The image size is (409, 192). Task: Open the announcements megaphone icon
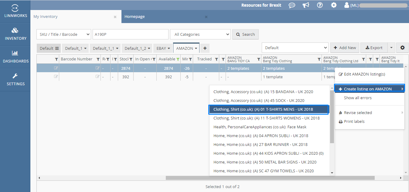click(306, 5)
